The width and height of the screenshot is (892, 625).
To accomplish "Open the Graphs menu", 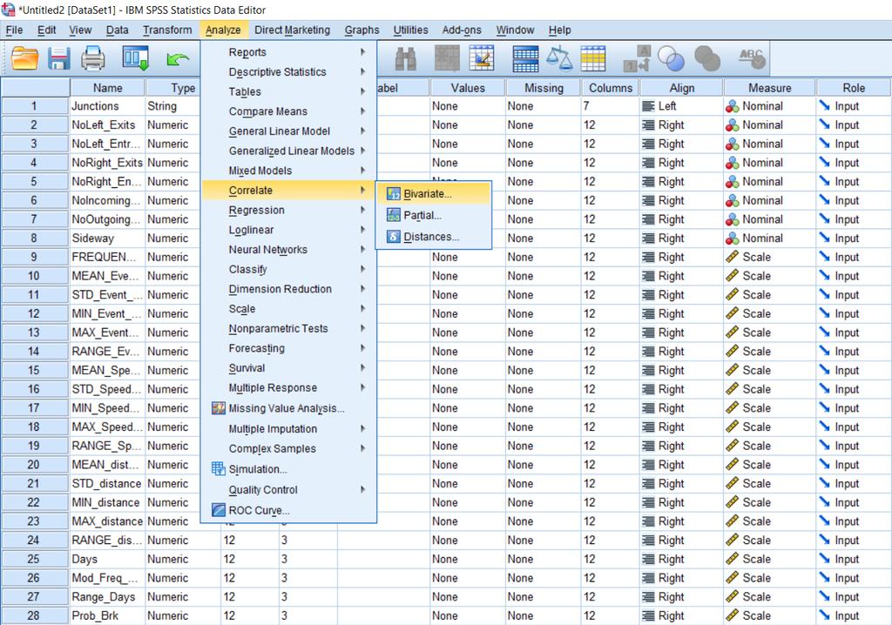I will coord(362,30).
